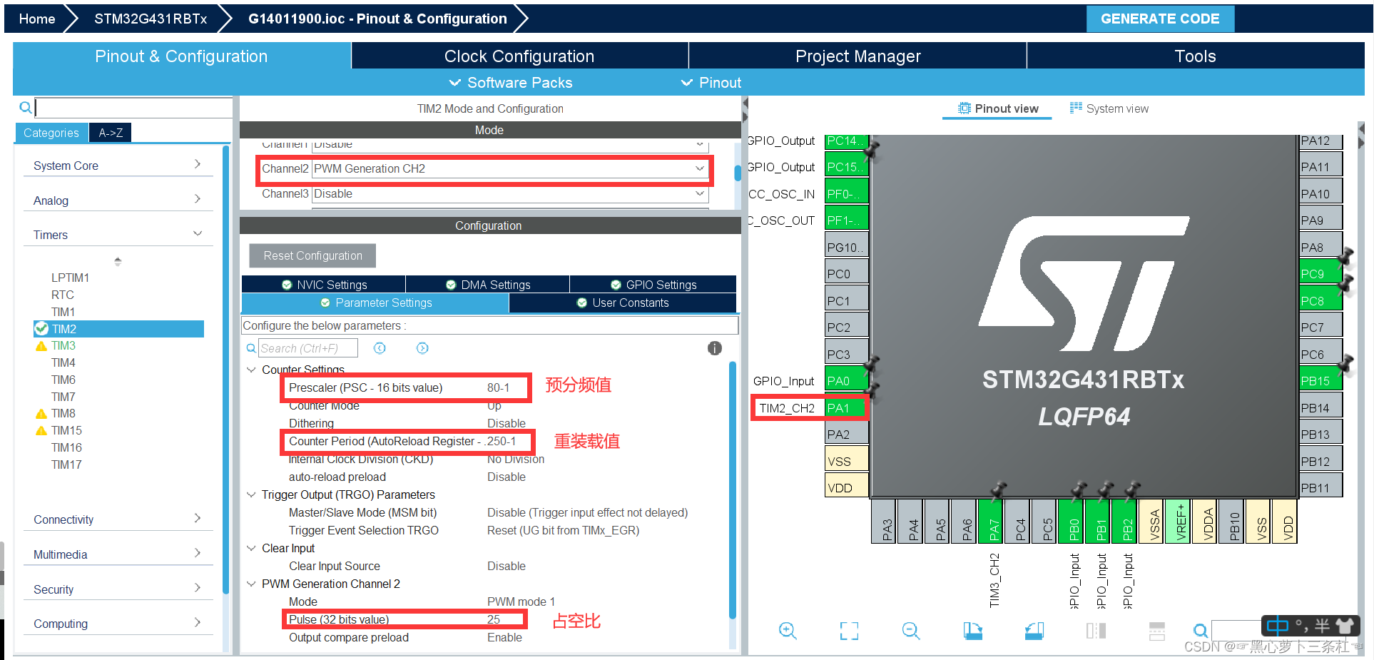This screenshot has height=660, width=1374.
Task: Collapse the Timers category
Action: coord(118,234)
